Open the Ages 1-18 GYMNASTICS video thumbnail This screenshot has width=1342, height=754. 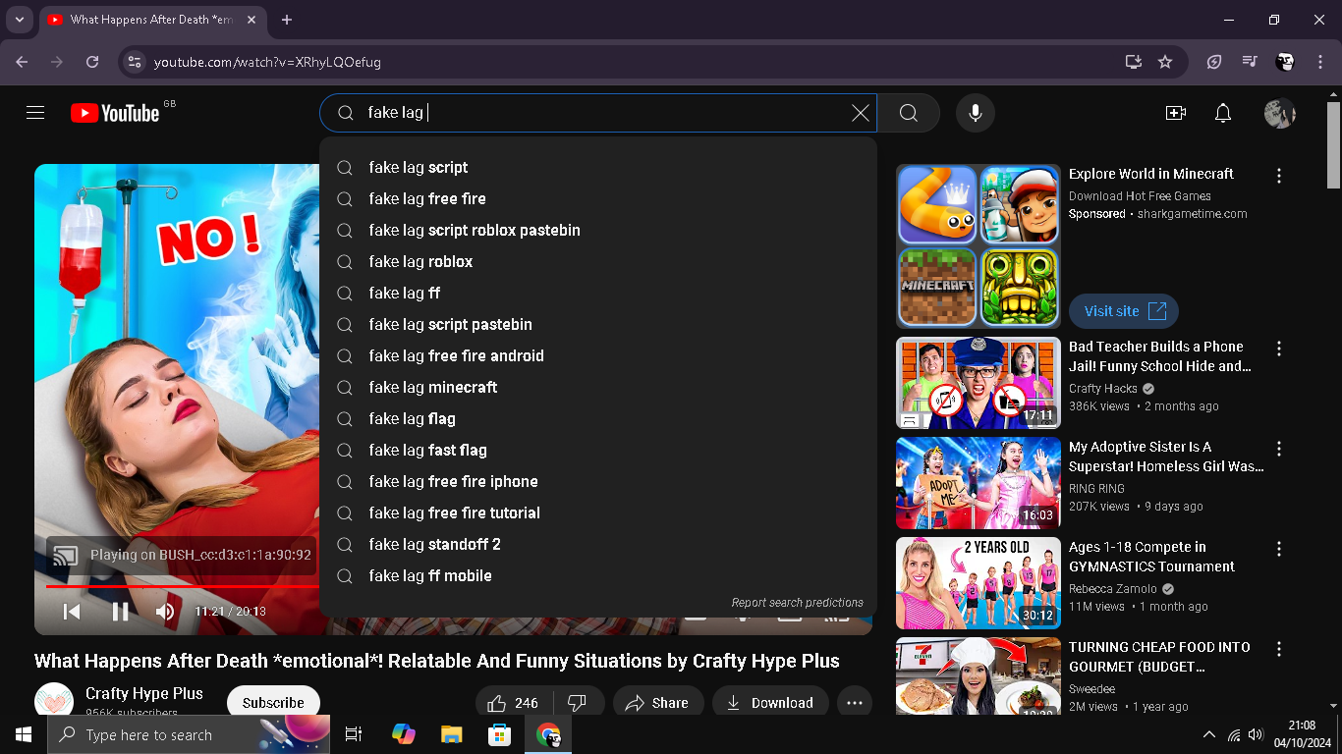click(979, 583)
